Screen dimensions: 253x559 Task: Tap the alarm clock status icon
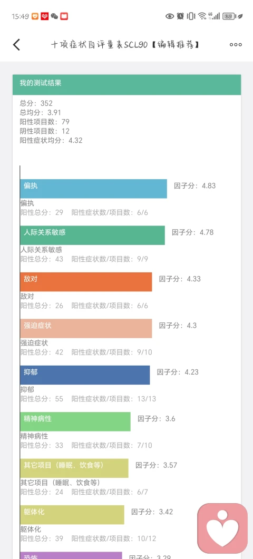point(180,16)
